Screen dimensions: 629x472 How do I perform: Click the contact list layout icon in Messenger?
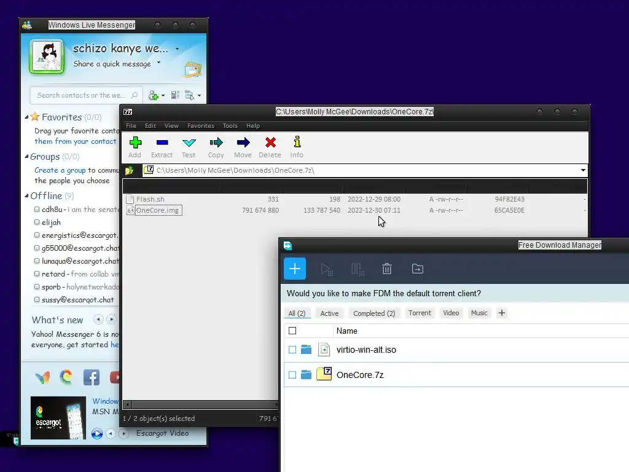click(x=175, y=95)
